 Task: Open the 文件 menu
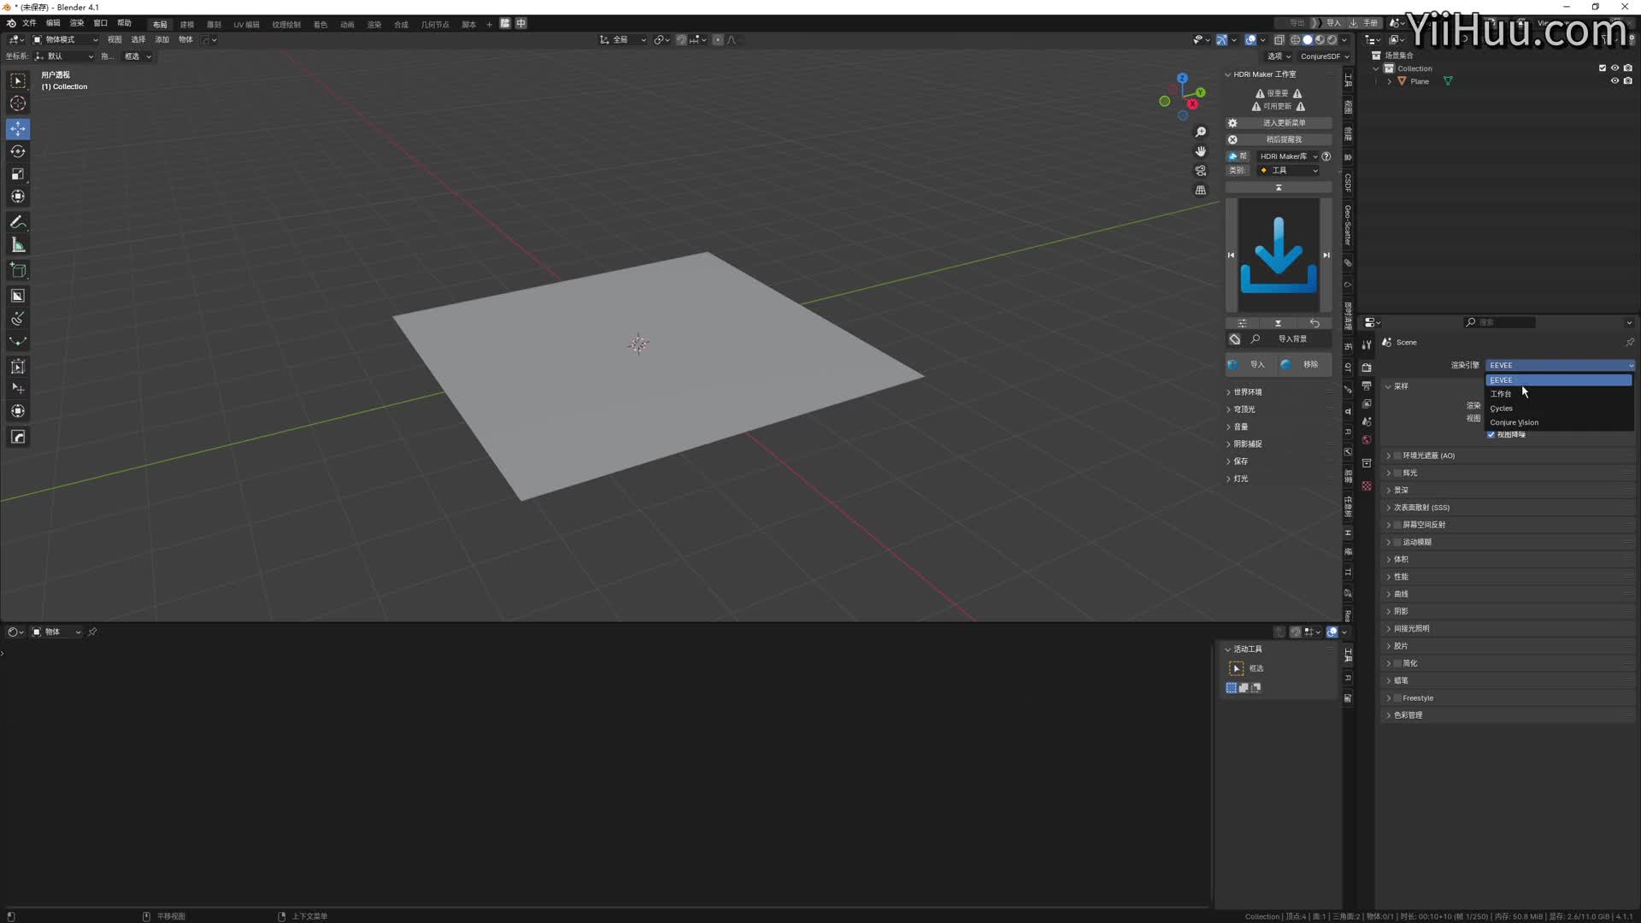(29, 23)
